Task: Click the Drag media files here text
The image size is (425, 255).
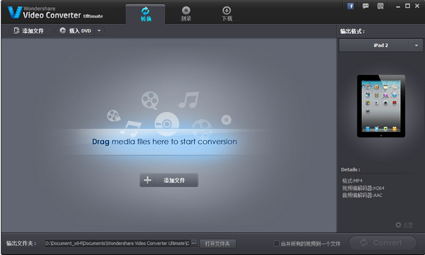Action: click(x=164, y=142)
